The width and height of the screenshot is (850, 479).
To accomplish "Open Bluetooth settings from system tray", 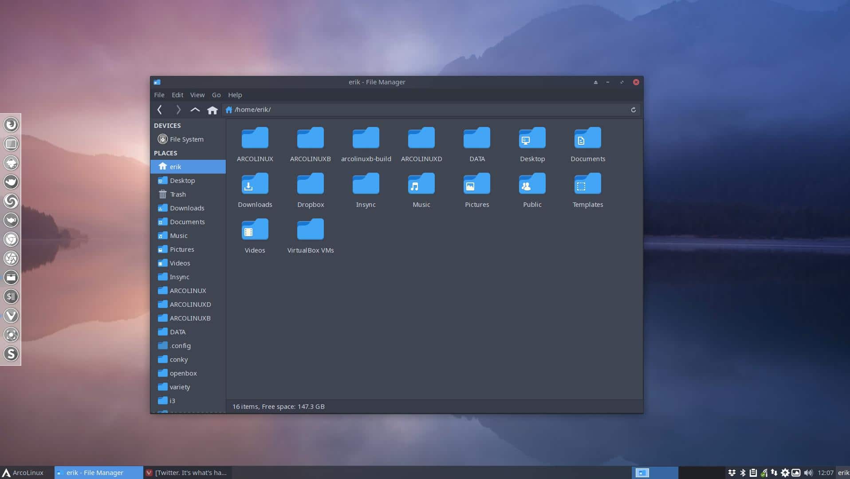I will (x=743, y=472).
